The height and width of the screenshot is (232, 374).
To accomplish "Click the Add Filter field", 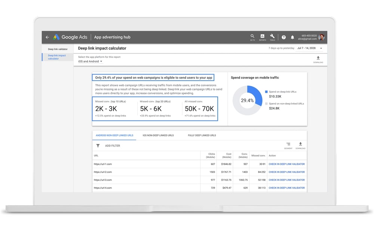I will point(113,146).
